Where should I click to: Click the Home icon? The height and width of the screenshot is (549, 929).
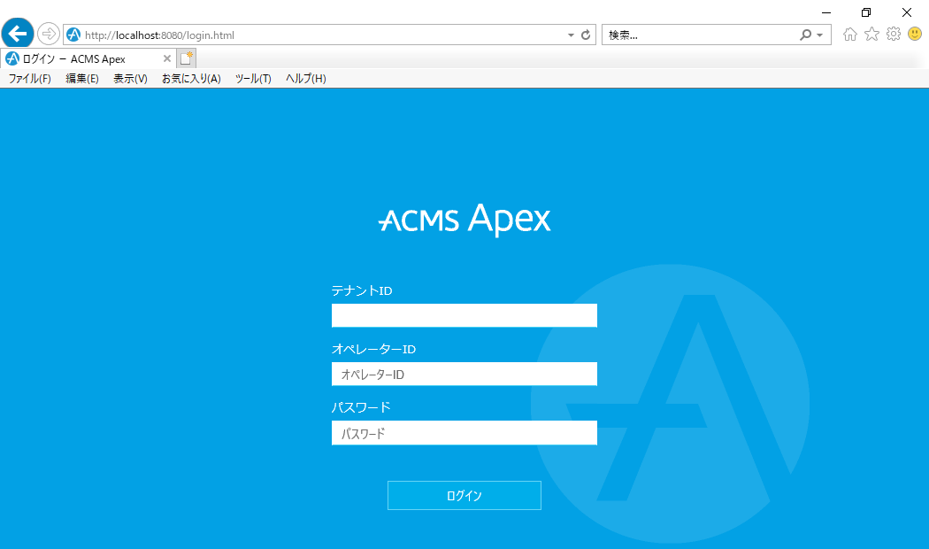coord(849,34)
